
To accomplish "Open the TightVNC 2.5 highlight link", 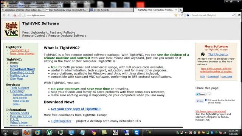I will tap(20, 50).
